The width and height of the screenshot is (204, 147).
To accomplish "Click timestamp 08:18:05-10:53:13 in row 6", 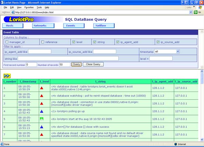I will point(24,127).
